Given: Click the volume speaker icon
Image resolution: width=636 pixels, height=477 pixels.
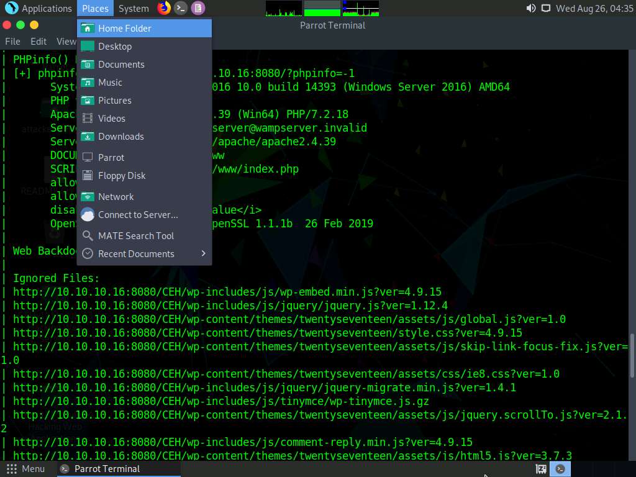Looking at the screenshot, I should (530, 8).
